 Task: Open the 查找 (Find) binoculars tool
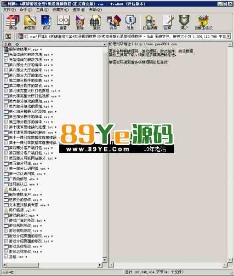(x=97, y=22)
